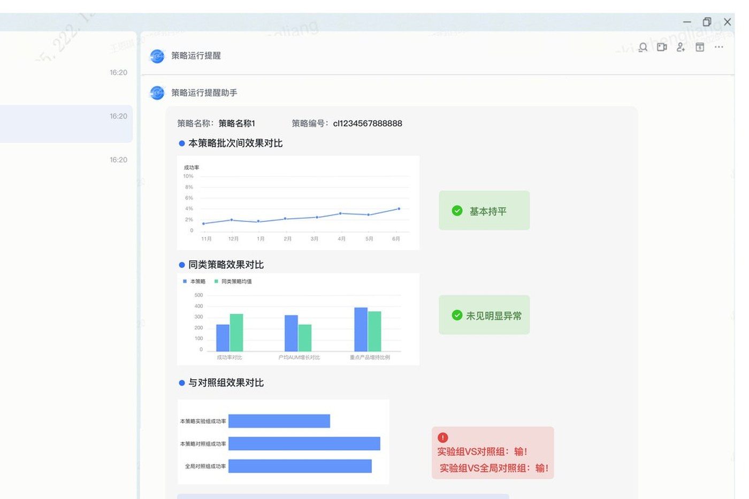749x499 pixels.
Task: Click the 基本持平 status badge
Action: coord(484,211)
